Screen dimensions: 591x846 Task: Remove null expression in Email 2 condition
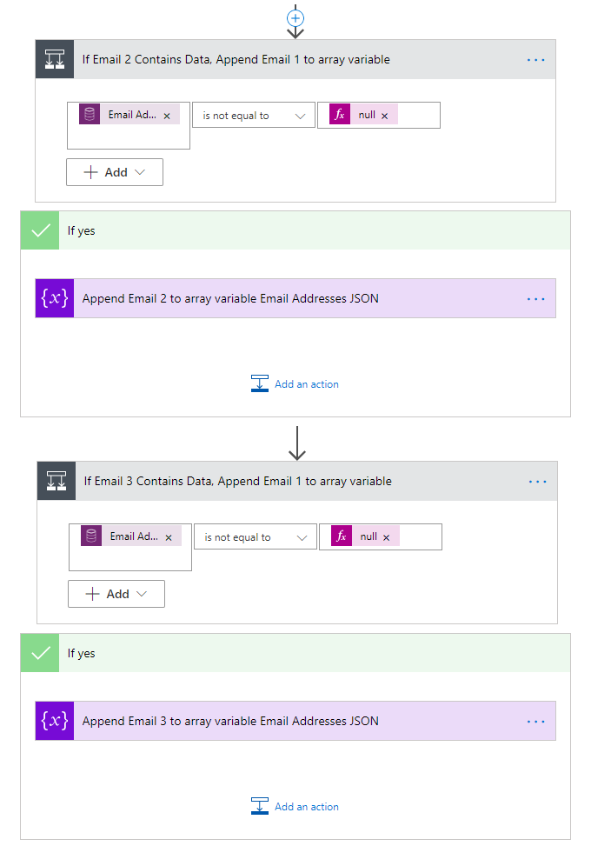(384, 116)
